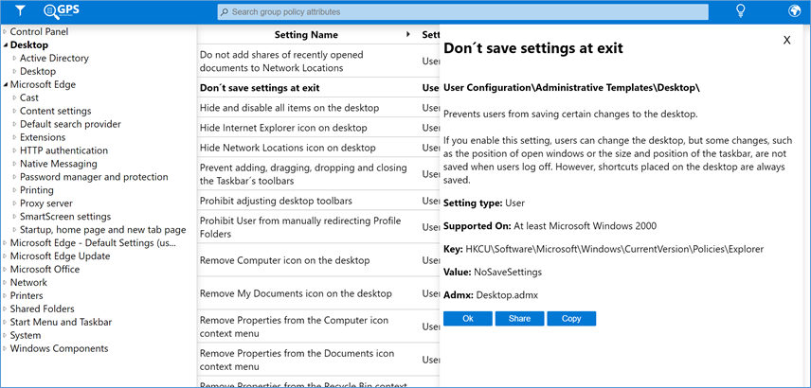Screen dimensions: 811x388
Task: Click the NoSaveSettings value text
Action: (508, 272)
